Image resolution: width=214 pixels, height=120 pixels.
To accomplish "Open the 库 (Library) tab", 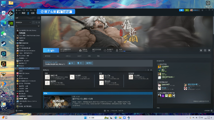I will (28, 13).
